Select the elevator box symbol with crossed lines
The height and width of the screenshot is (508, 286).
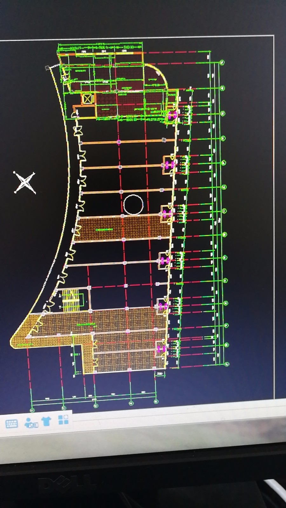87,99
